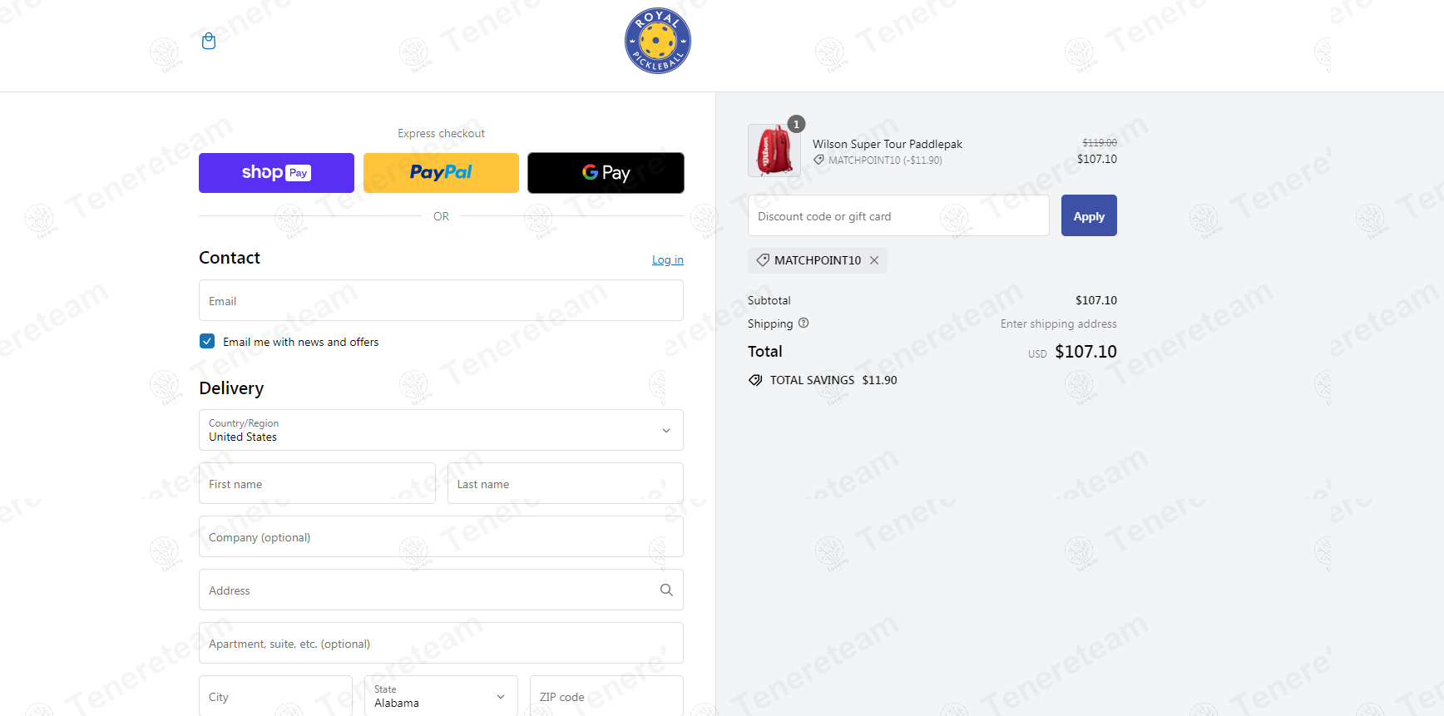Focus the Email input field
Image resolution: width=1444 pixels, height=716 pixels.
point(441,300)
